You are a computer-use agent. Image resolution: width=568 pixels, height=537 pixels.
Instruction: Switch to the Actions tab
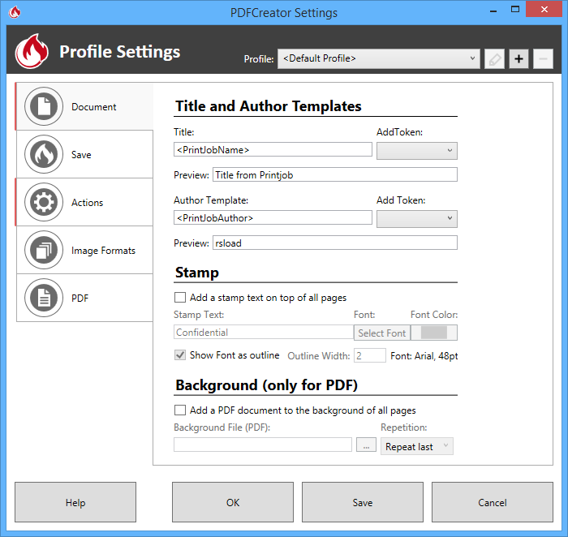84,202
